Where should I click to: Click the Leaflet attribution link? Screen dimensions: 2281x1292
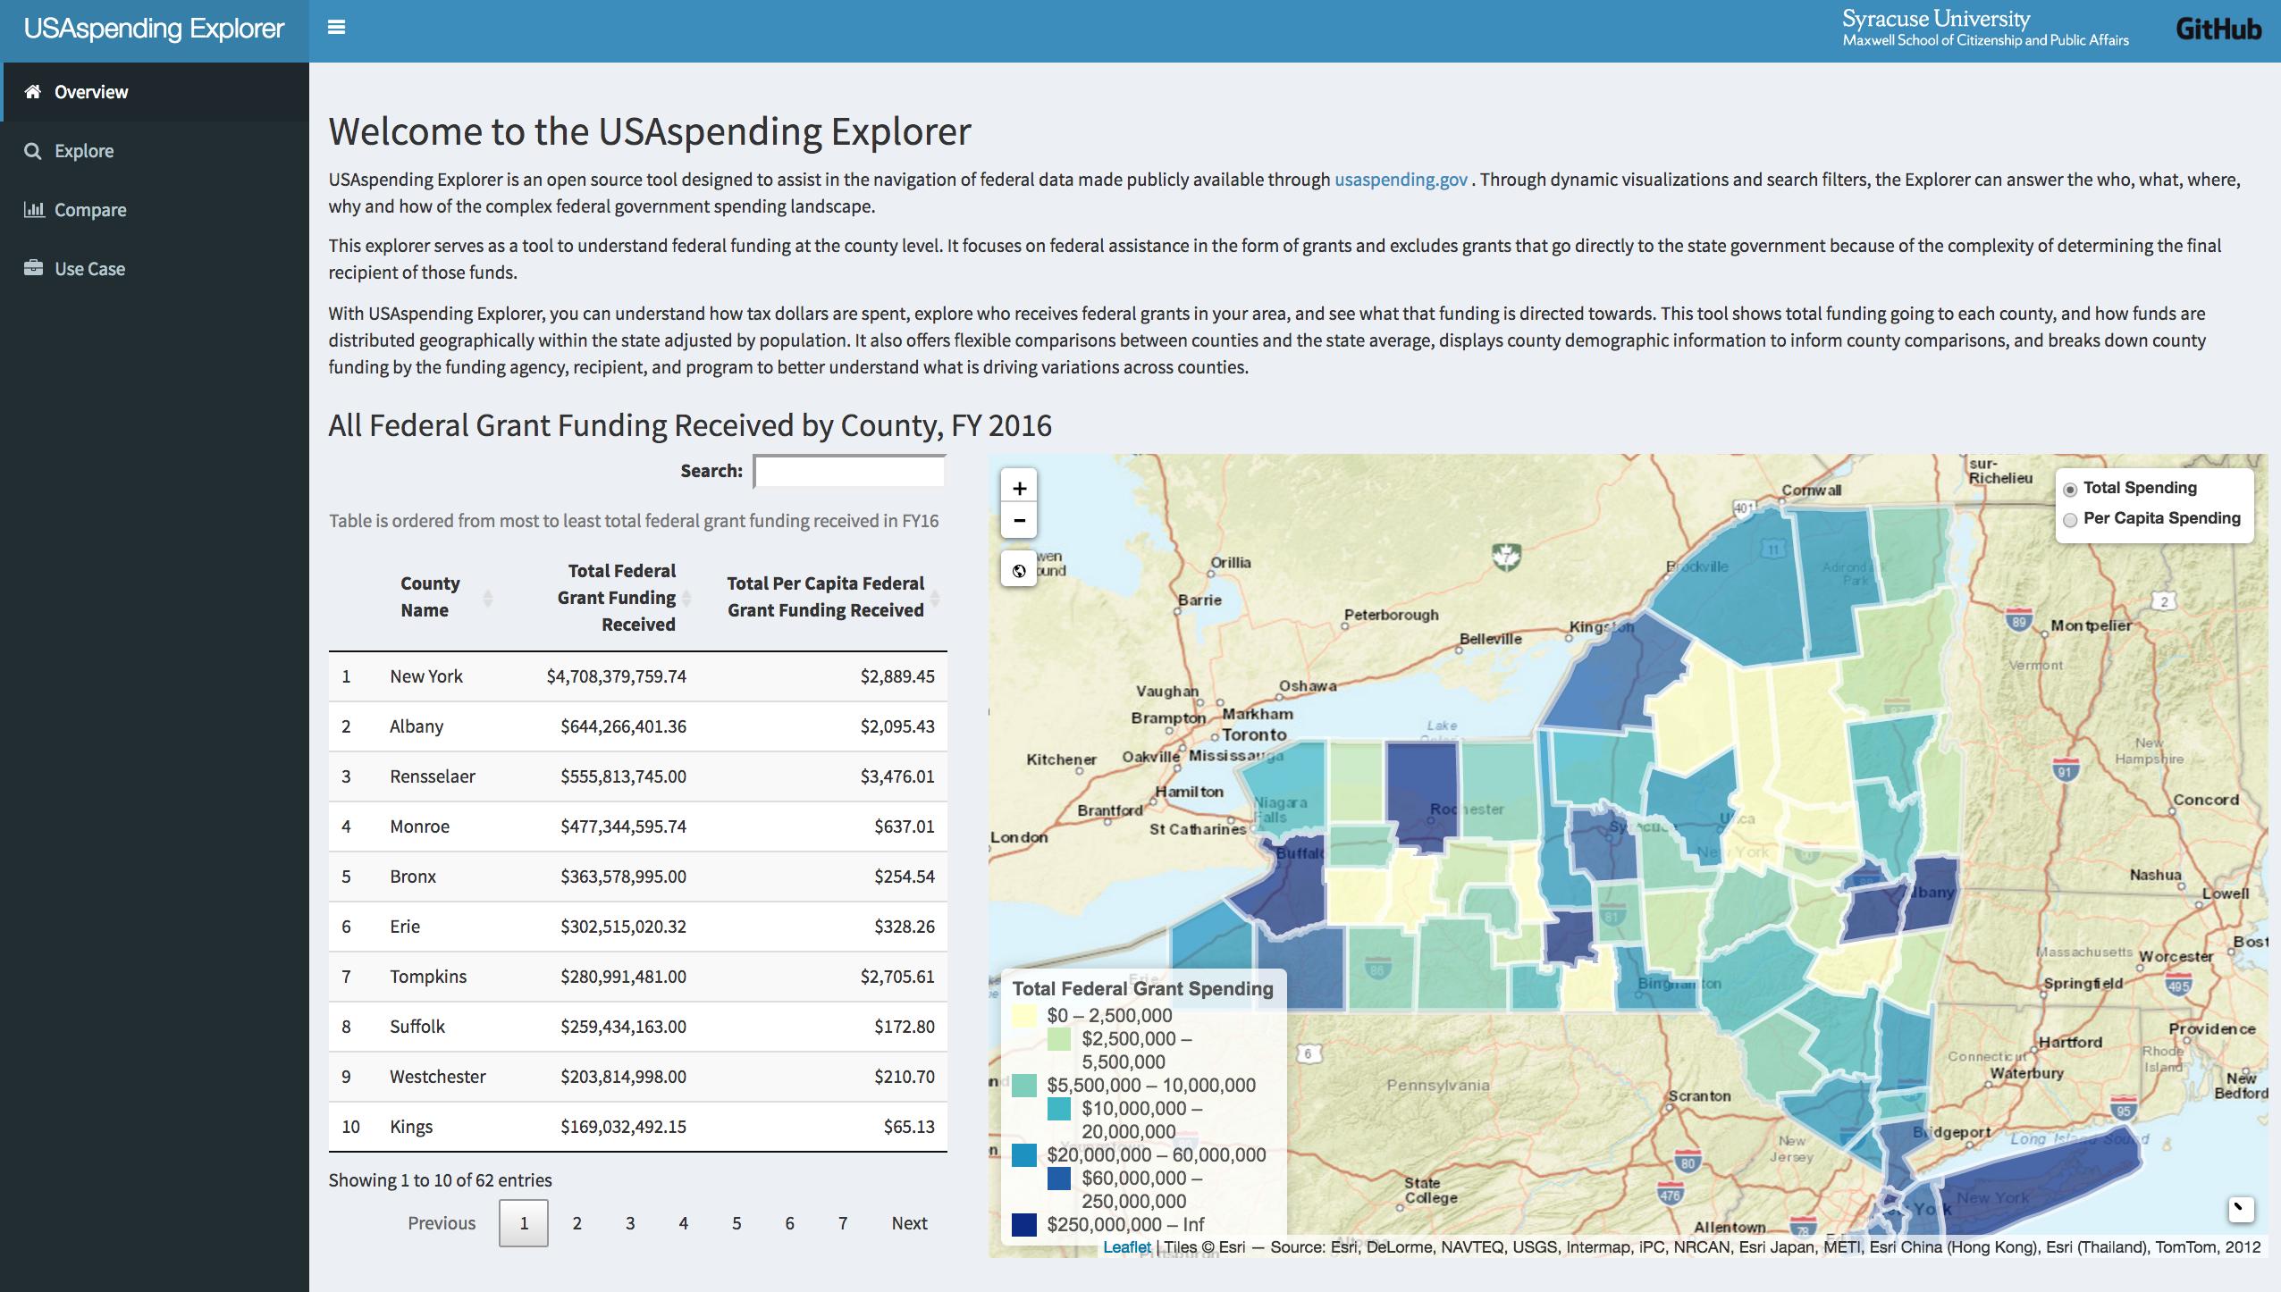click(x=1126, y=1247)
